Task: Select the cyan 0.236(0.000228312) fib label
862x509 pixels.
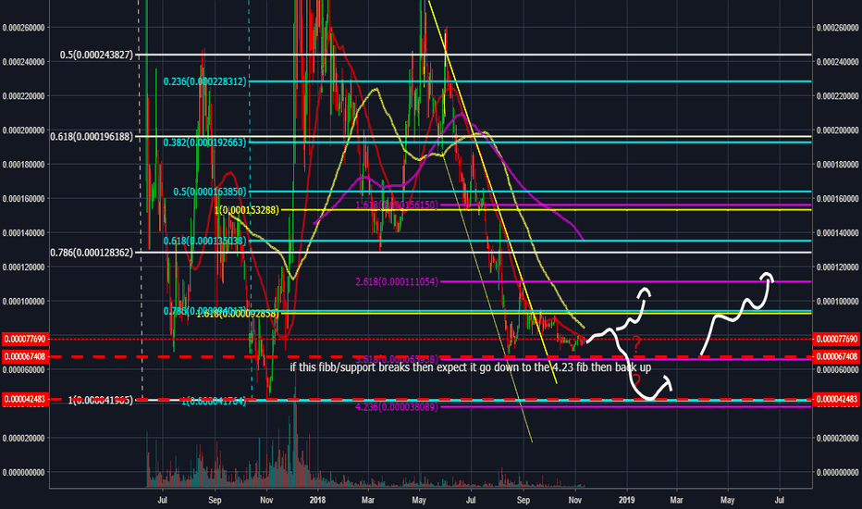Action: pyautogui.click(x=204, y=81)
